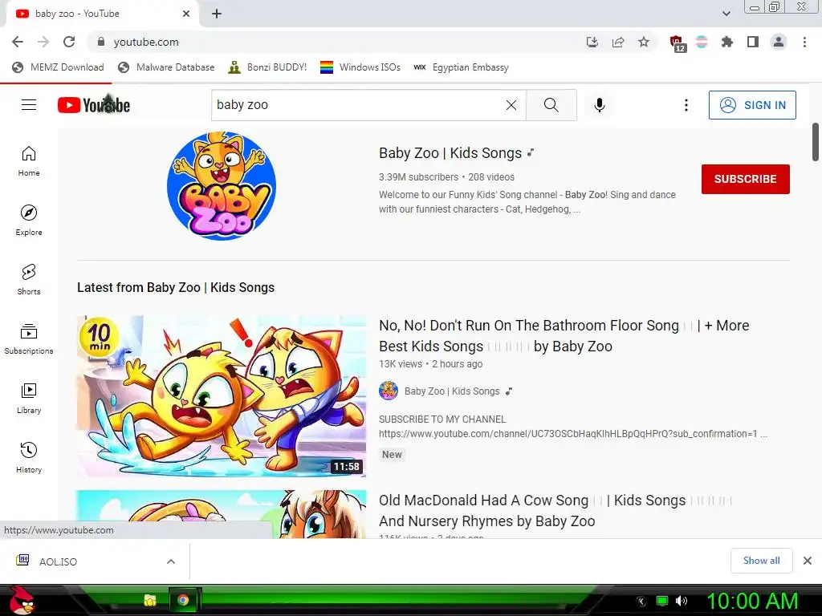The height and width of the screenshot is (616, 822).
Task: Go back with the browser back arrow
Action: 18,42
